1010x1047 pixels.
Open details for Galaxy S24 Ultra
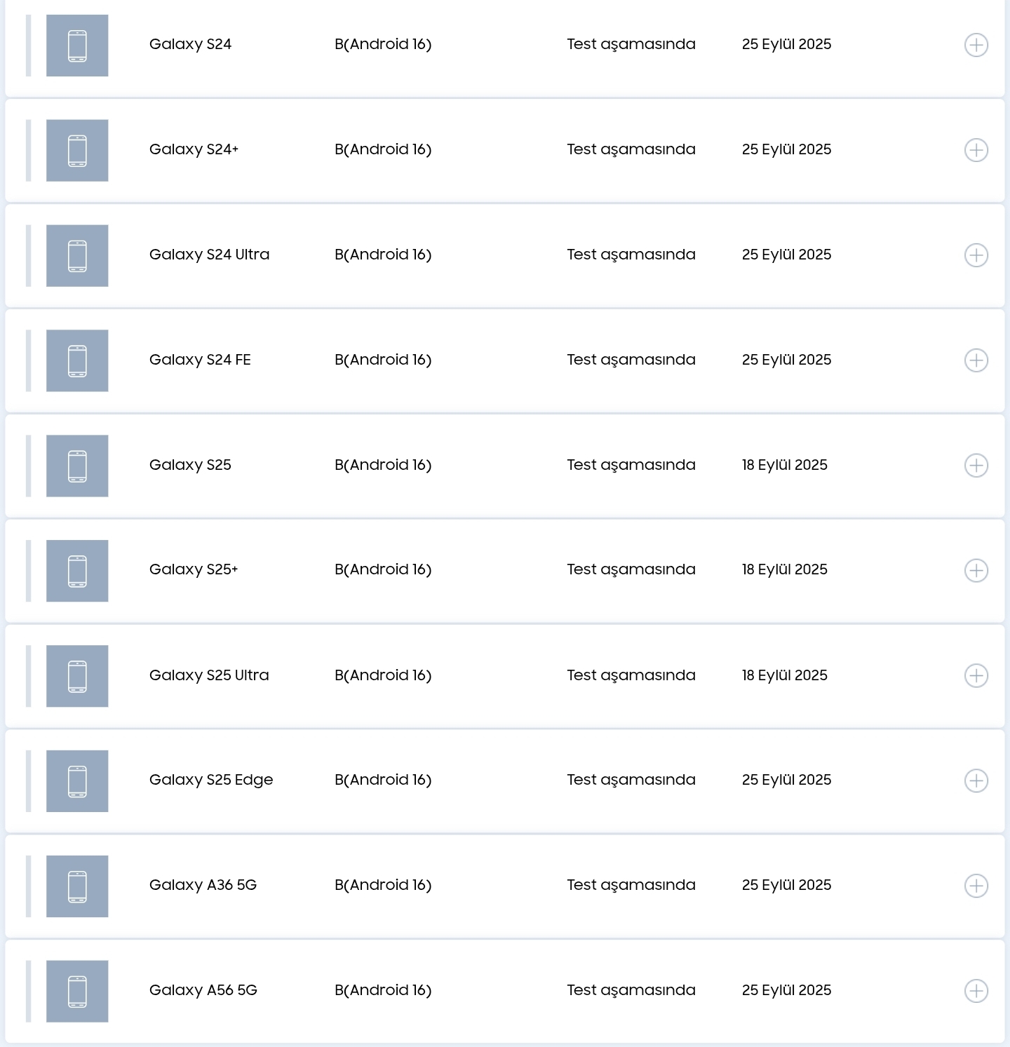pyautogui.click(x=976, y=255)
